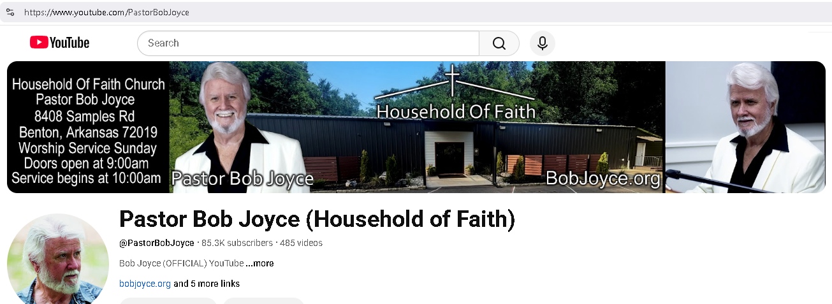This screenshot has height=304, width=832.
Task: Click the church address panel in banner
Action: (88, 127)
